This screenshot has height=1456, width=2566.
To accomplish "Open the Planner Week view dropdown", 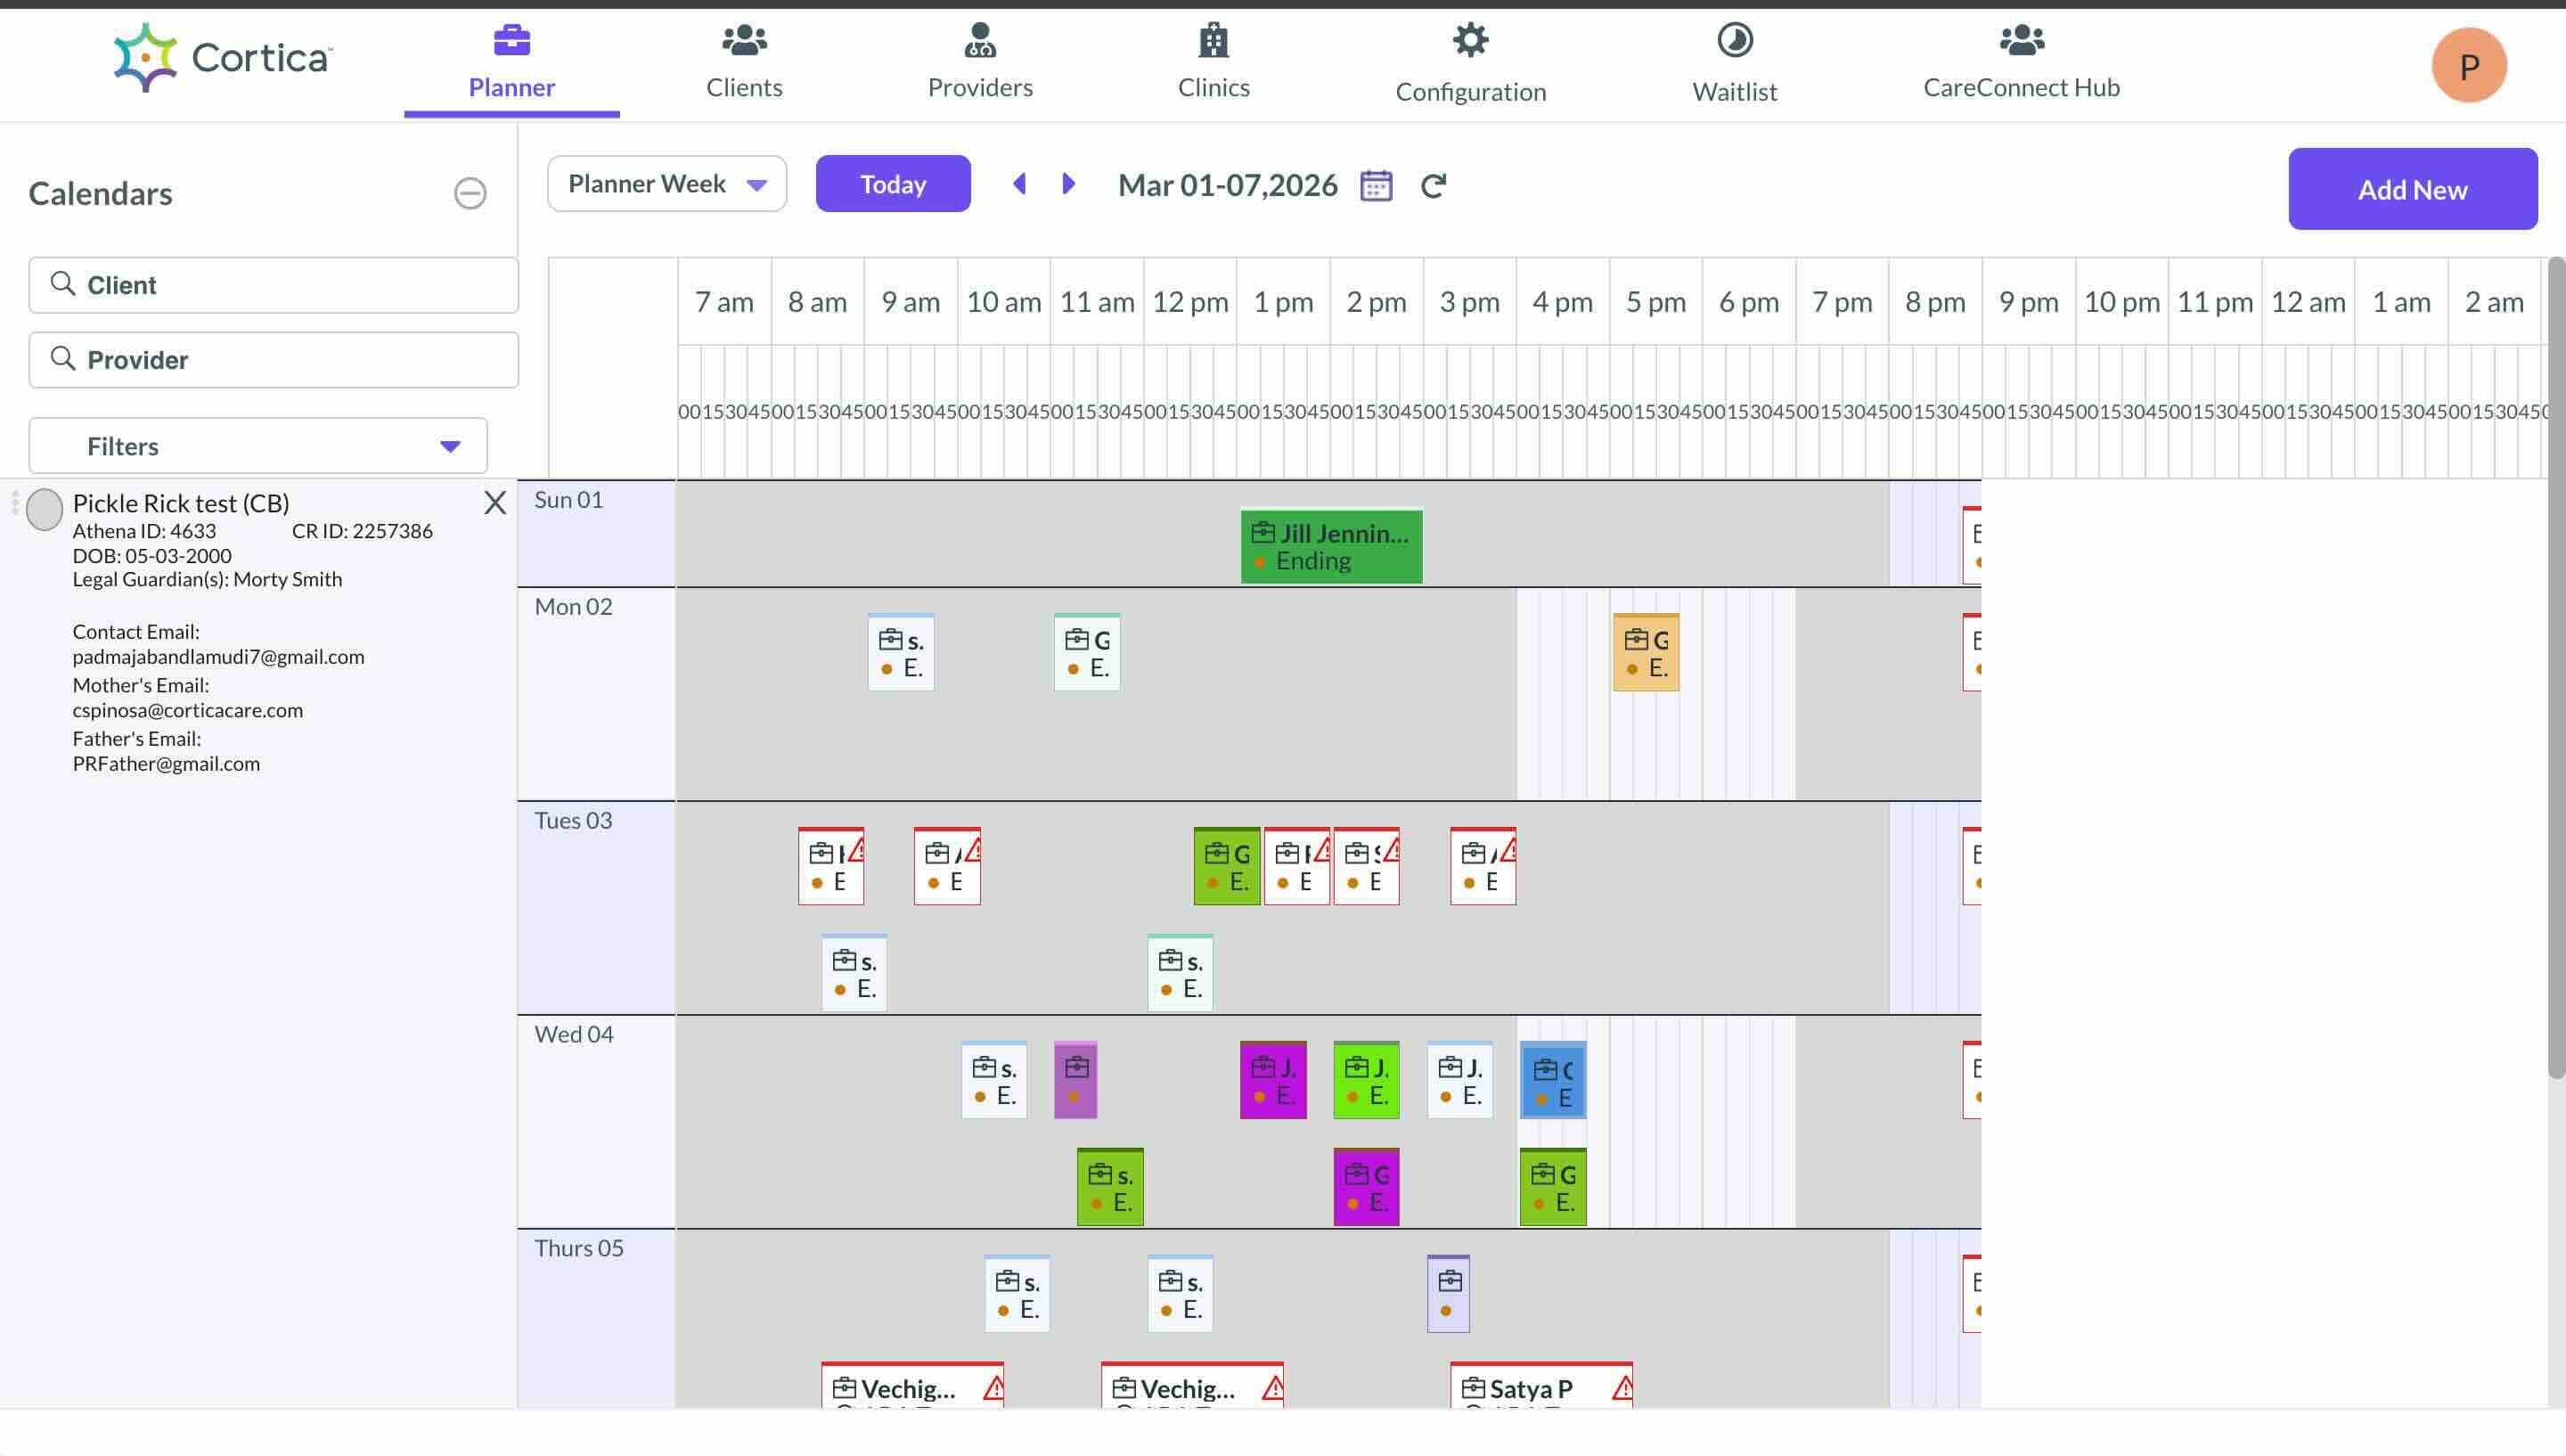I will (666, 184).
